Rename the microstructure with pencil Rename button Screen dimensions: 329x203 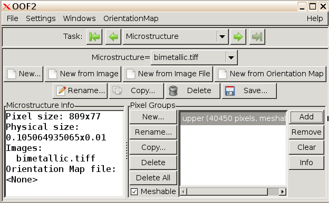pos(80,90)
